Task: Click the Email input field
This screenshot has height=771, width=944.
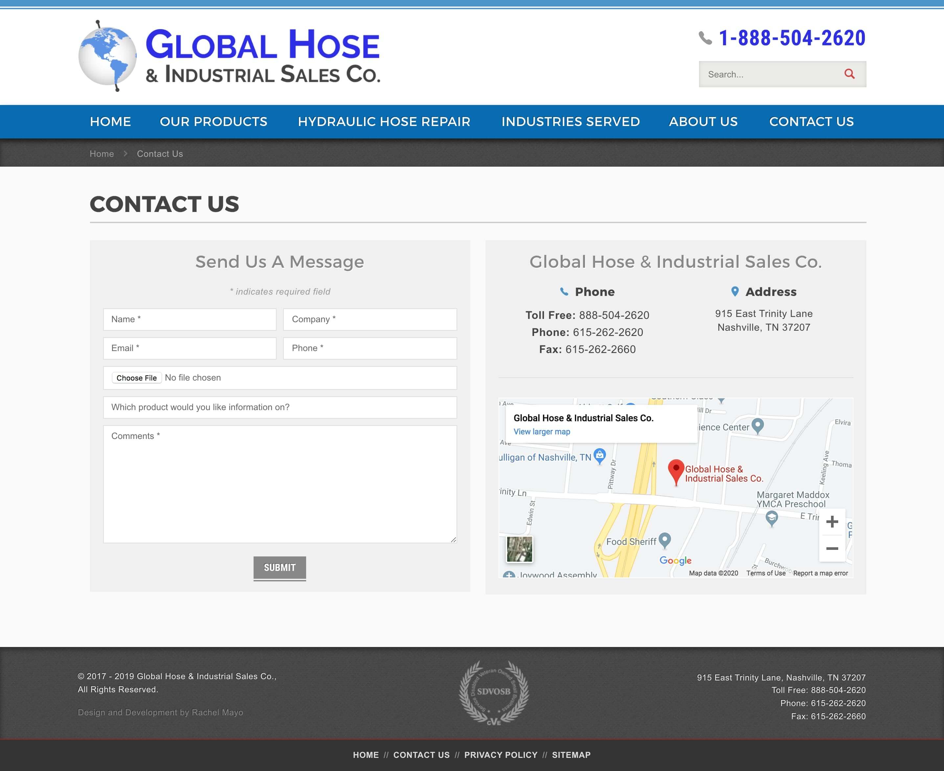Action: (190, 348)
